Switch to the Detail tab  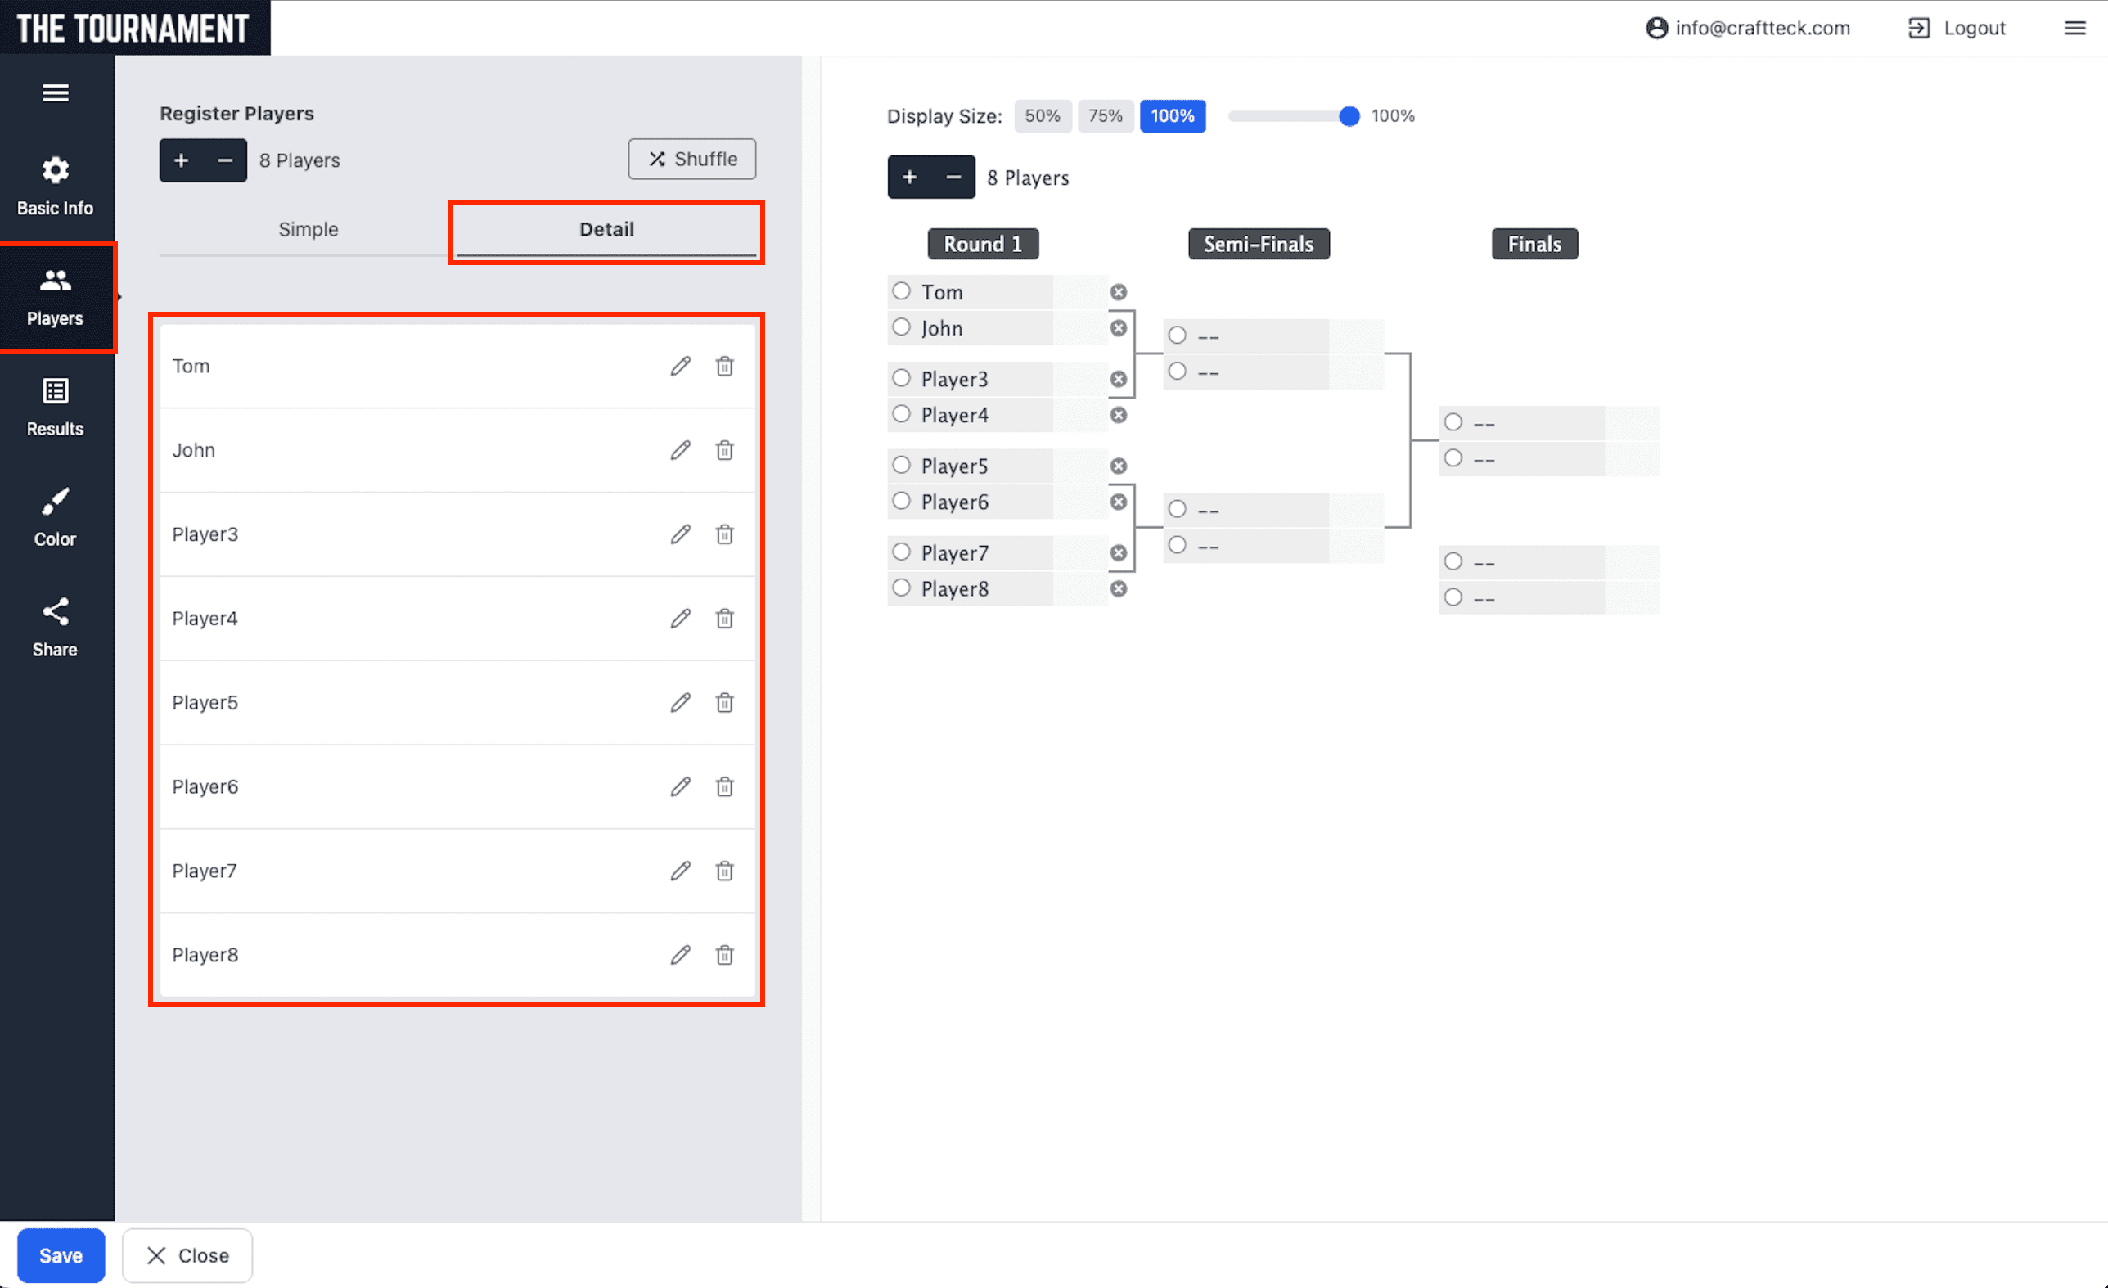(606, 229)
